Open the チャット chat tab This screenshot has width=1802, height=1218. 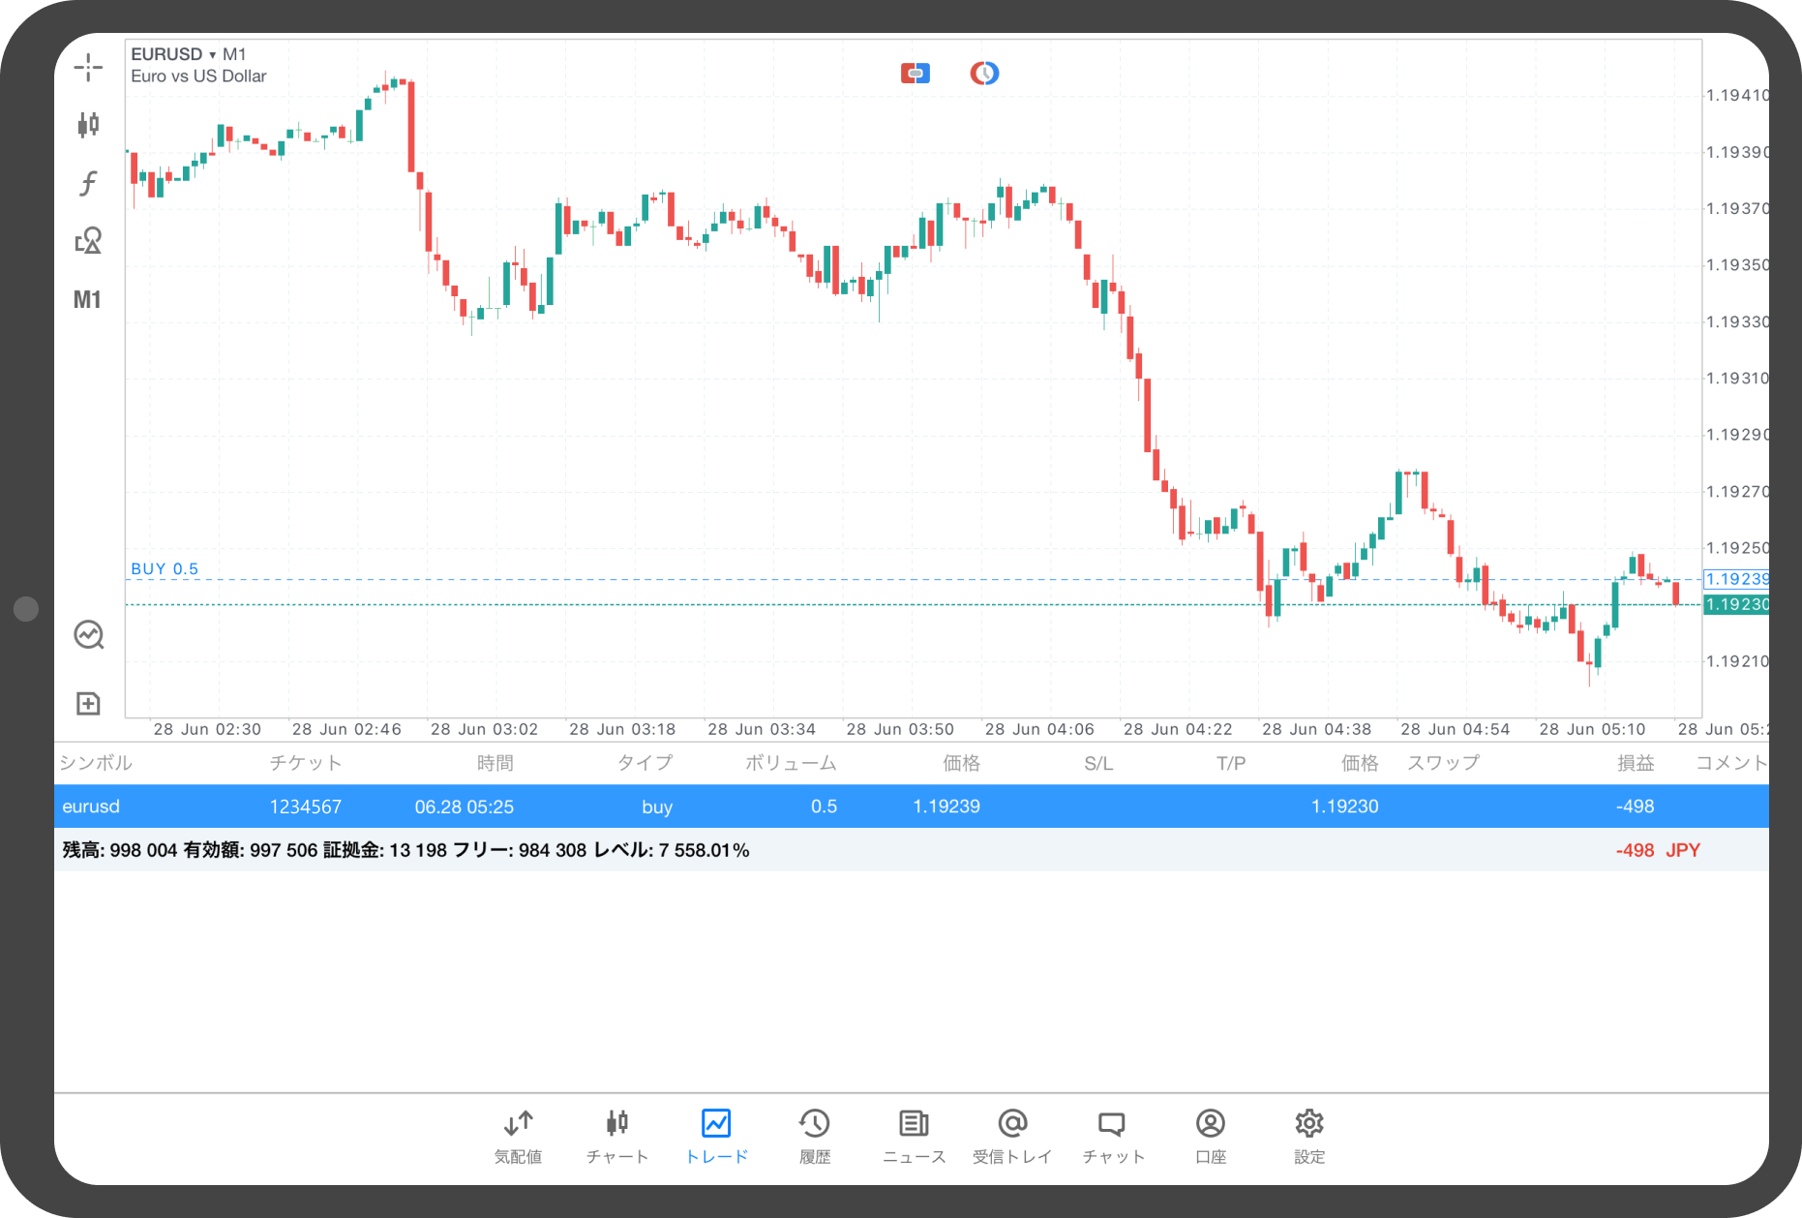(x=1112, y=1135)
